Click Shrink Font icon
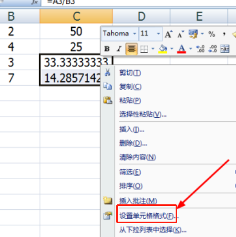This screenshot has width=236, height=237. point(181,34)
